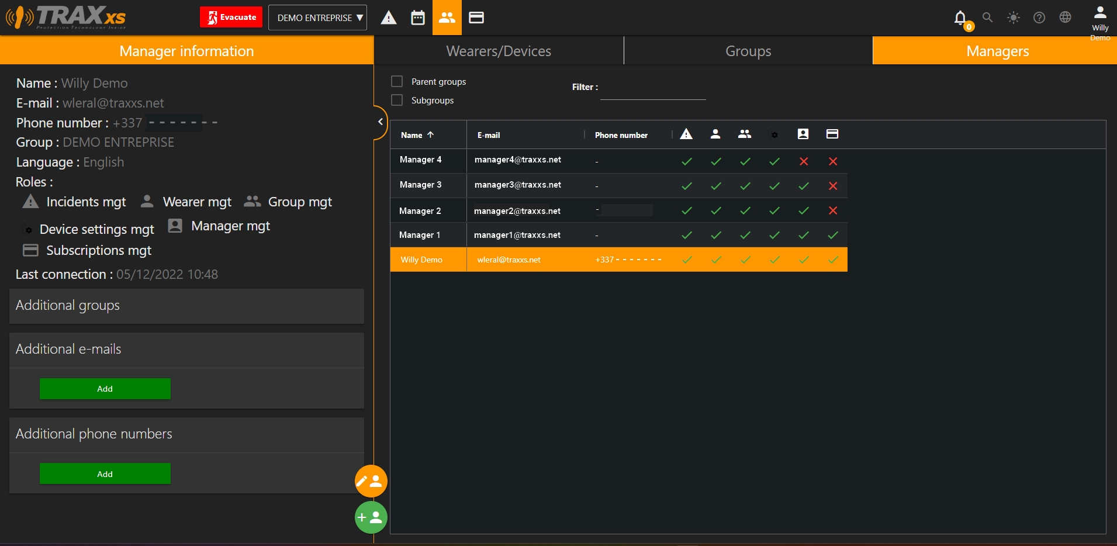1117x546 pixels.
Task: Sort by the E-mail column header
Action: click(x=489, y=135)
